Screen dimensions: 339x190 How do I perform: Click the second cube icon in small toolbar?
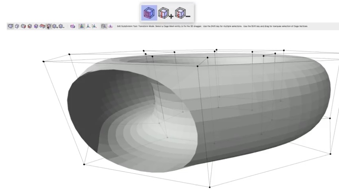[x=17, y=27]
